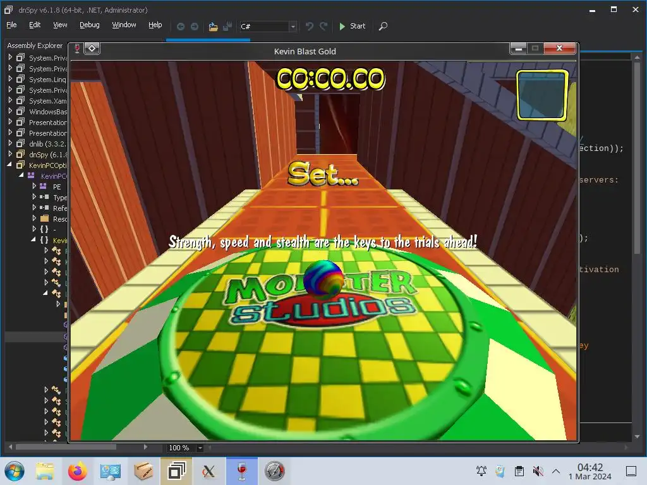Switch to the Wine taskbar icon
Viewport: 647px width, 485px height.
pos(242,471)
